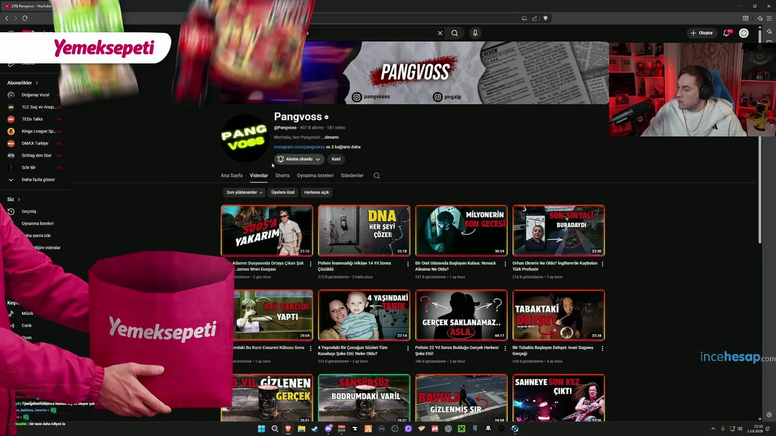Viewport: 776px width, 436px height.
Task: Click the Windows Start button
Action: point(261,429)
